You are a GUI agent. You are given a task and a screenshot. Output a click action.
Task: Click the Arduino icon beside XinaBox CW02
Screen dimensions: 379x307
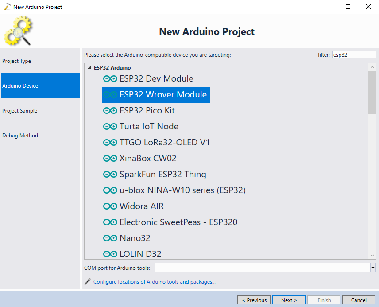point(110,159)
